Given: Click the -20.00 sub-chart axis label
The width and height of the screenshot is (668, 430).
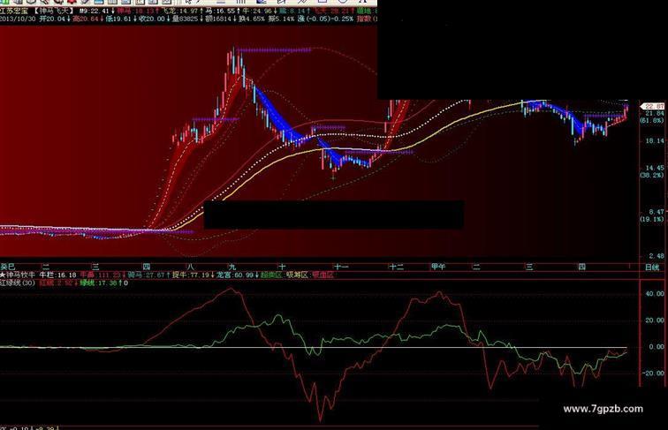Looking at the screenshot, I should point(653,373).
